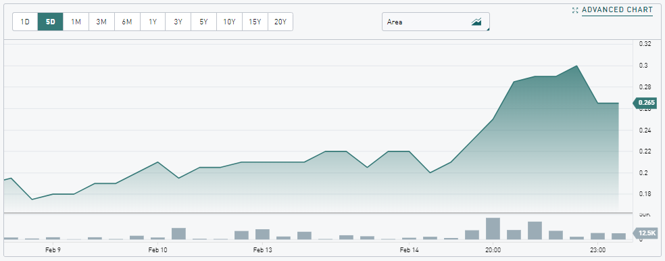Click the Feb 14 date label
This screenshot has height=261, width=665.
point(410,250)
